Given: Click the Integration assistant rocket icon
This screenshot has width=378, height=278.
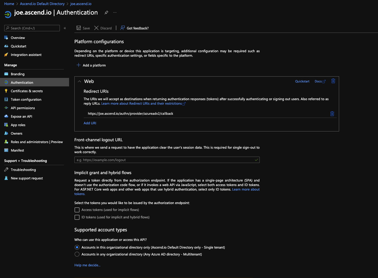Looking at the screenshot, I should pos(6,55).
